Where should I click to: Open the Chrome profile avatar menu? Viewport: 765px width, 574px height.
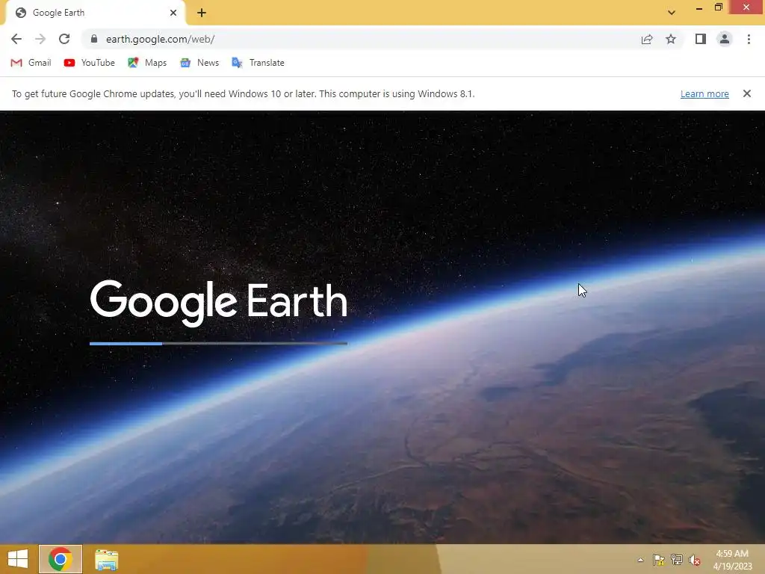[x=725, y=39]
